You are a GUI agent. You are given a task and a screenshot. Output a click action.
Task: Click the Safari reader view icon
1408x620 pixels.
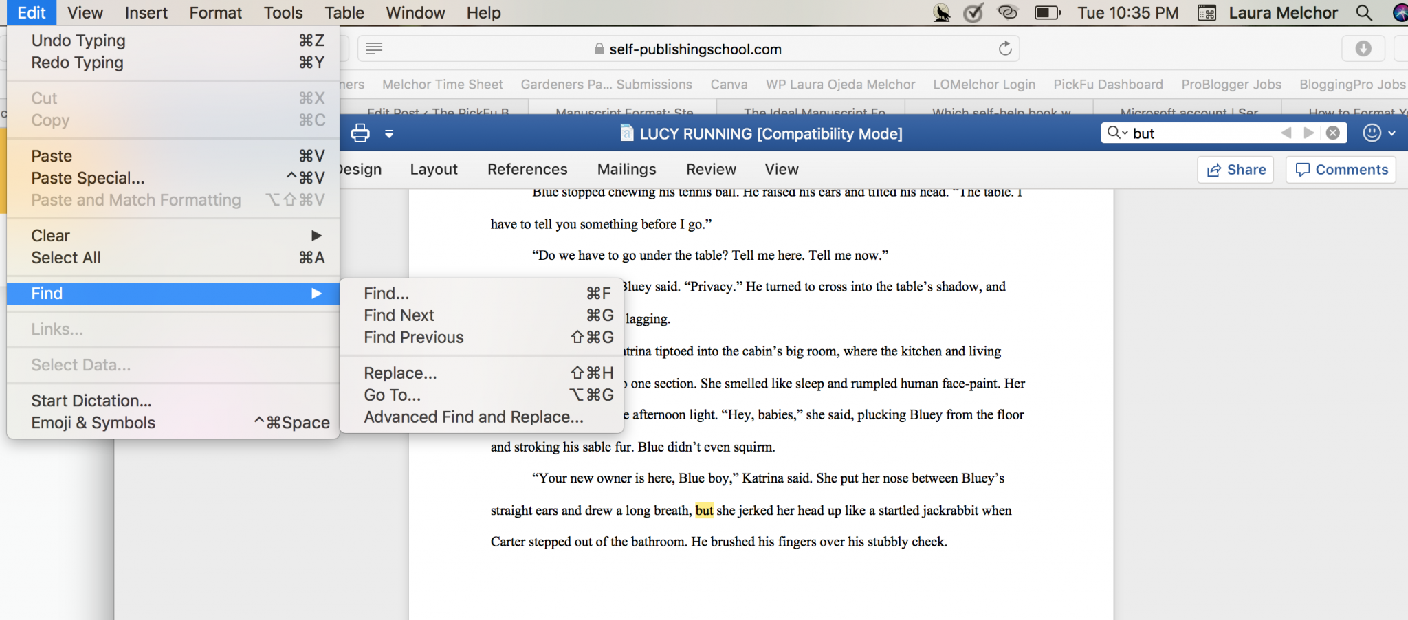(374, 49)
